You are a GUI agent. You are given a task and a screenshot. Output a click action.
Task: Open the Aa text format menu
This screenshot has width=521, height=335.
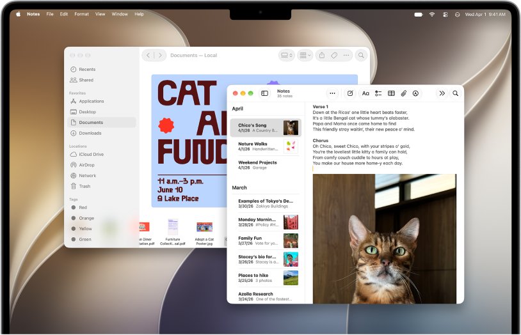coord(365,93)
